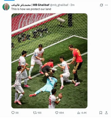Image resolution: width=111 pixels, height=118 pixels.
Task: Click the repost arrows icon
Action: tap(35, 113)
